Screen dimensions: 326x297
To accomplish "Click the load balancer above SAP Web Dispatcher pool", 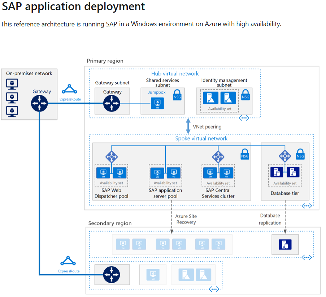I will (x=111, y=157).
